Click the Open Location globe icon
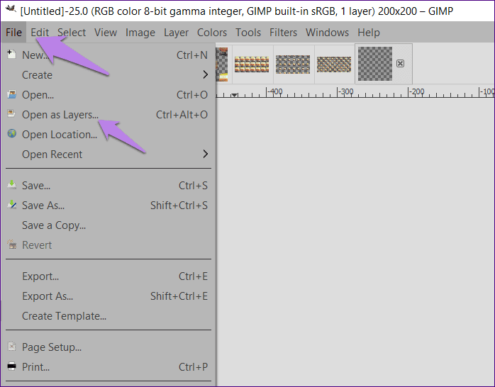 tap(11, 133)
